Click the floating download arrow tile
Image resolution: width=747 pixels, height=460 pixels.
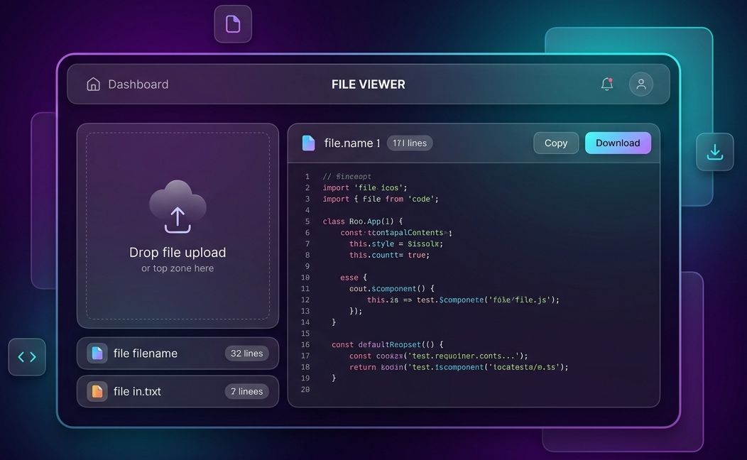(x=714, y=152)
